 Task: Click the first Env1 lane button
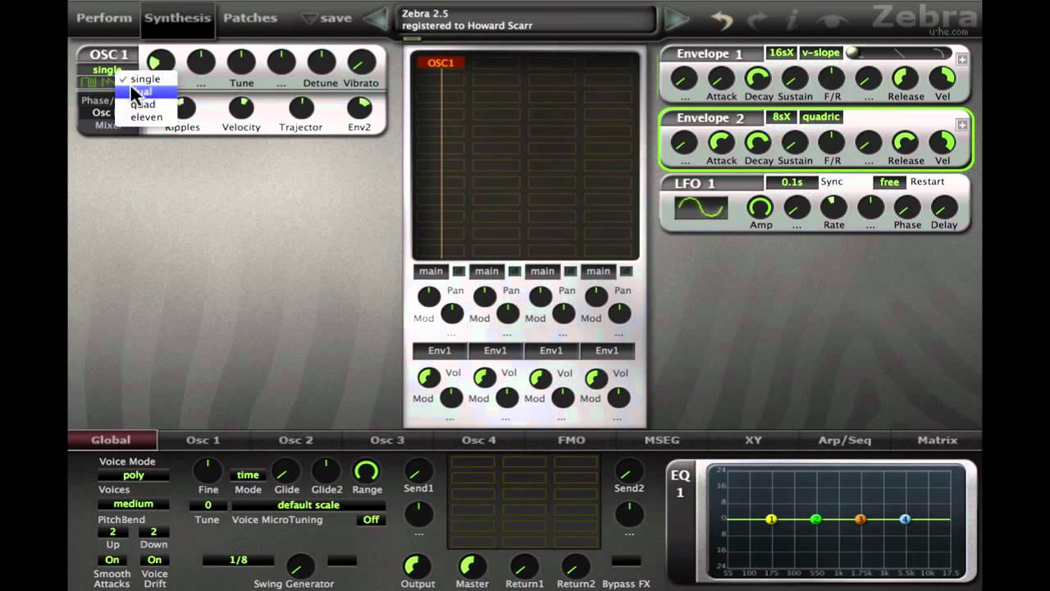click(x=440, y=351)
